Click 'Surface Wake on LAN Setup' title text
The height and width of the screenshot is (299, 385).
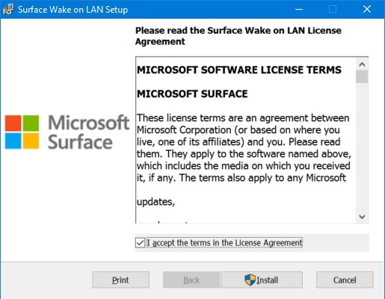click(x=73, y=10)
